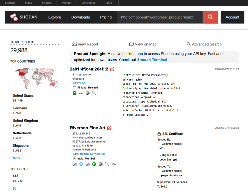Click timestamp 2026-08-07T18:11:27
The height and width of the screenshot is (191, 248).
(227, 69)
